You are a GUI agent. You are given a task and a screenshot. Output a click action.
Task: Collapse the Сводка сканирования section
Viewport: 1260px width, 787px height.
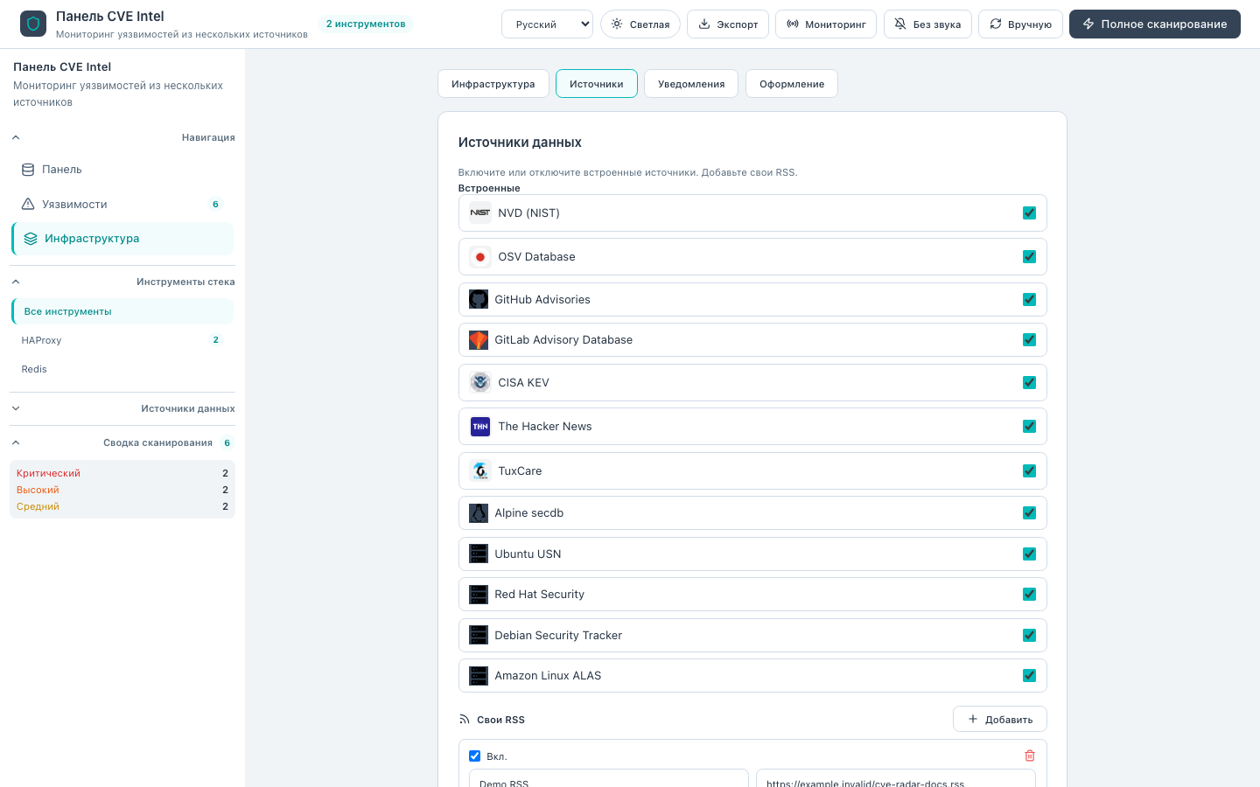[x=122, y=442]
